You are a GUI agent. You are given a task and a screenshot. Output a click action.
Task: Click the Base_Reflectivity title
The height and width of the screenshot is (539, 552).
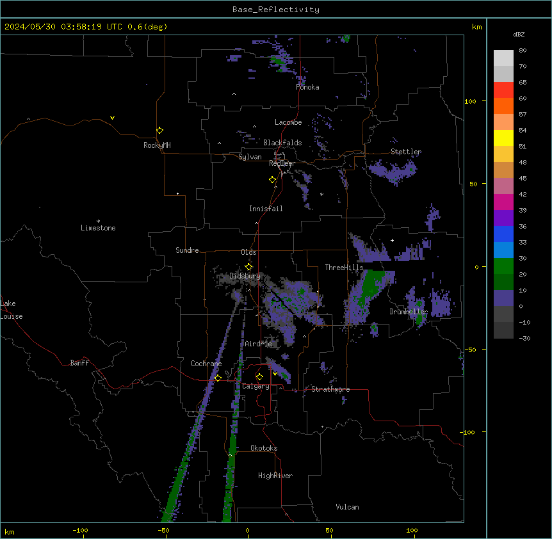pyautogui.click(x=276, y=10)
